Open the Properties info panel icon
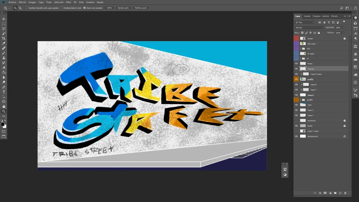The image size is (359, 202). tap(356, 82)
